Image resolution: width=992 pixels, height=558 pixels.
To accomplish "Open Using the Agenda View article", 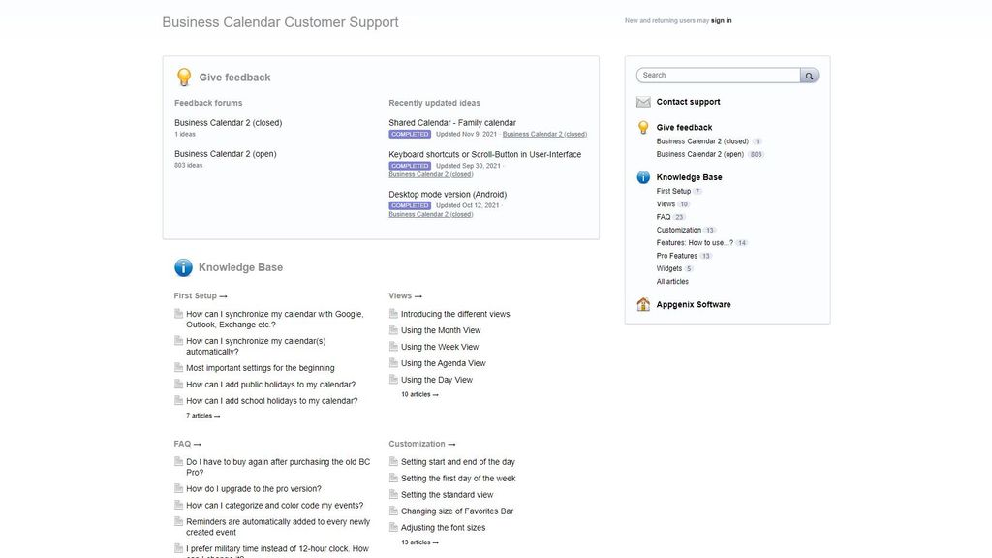I will tap(443, 363).
